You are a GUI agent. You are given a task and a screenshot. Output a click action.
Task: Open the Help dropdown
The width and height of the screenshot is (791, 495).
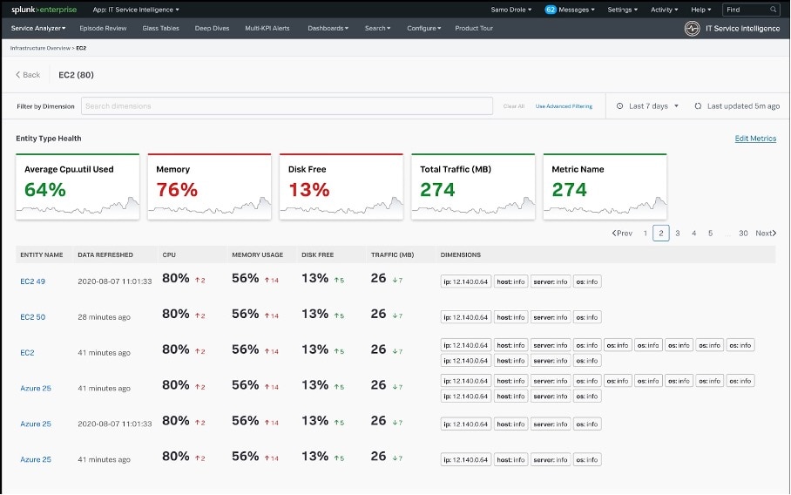pos(700,10)
